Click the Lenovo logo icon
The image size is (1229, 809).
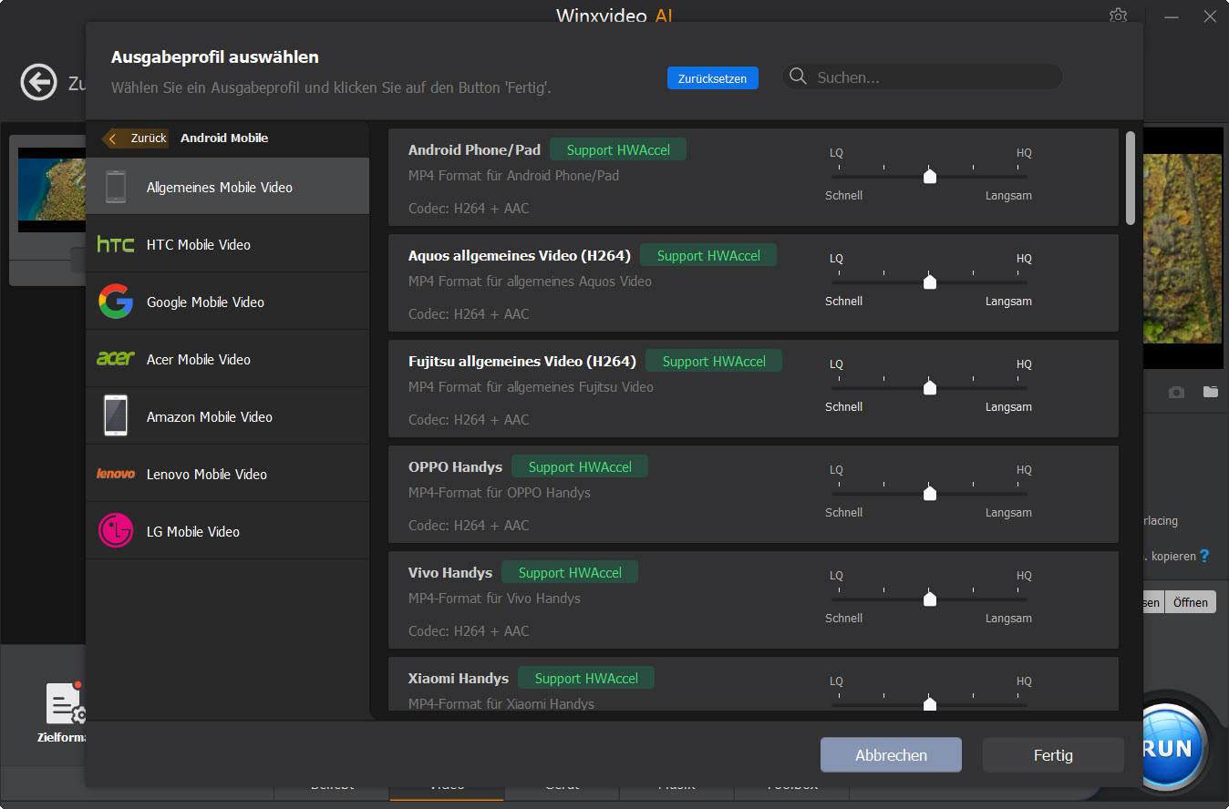[116, 474]
